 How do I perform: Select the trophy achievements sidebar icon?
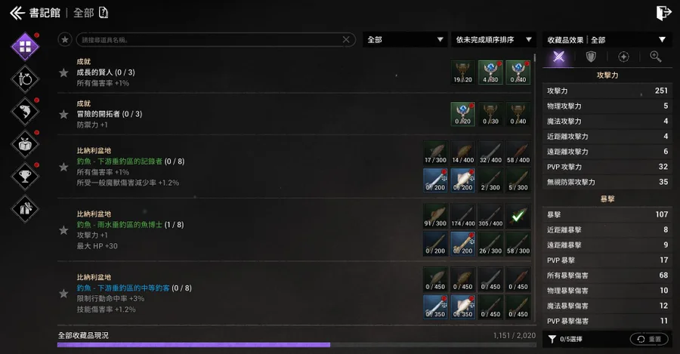coord(25,176)
